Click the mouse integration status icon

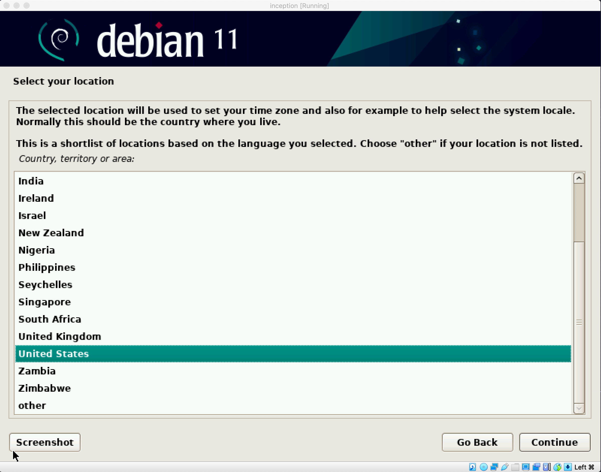(x=557, y=467)
